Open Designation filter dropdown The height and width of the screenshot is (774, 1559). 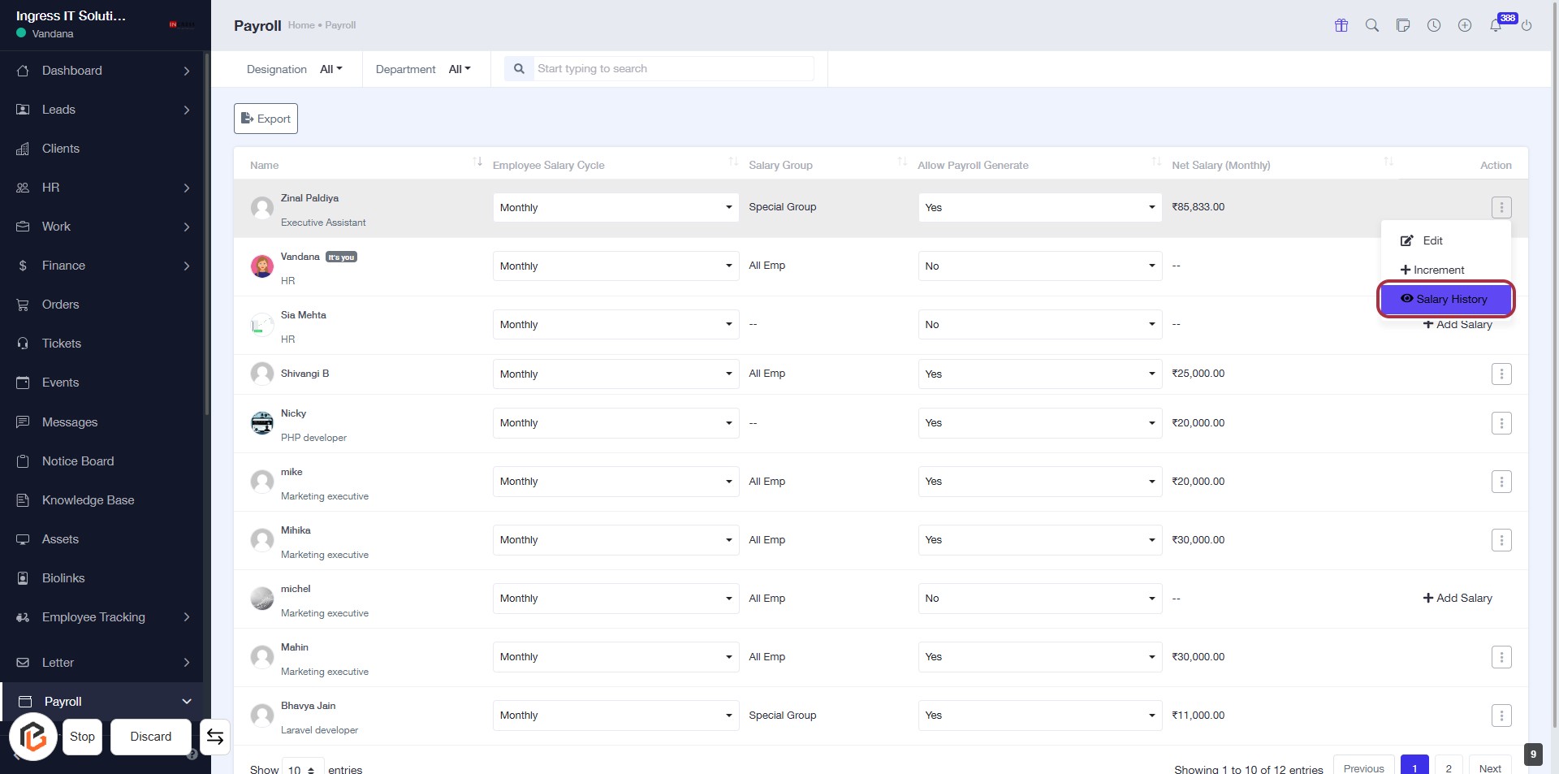pyautogui.click(x=330, y=69)
